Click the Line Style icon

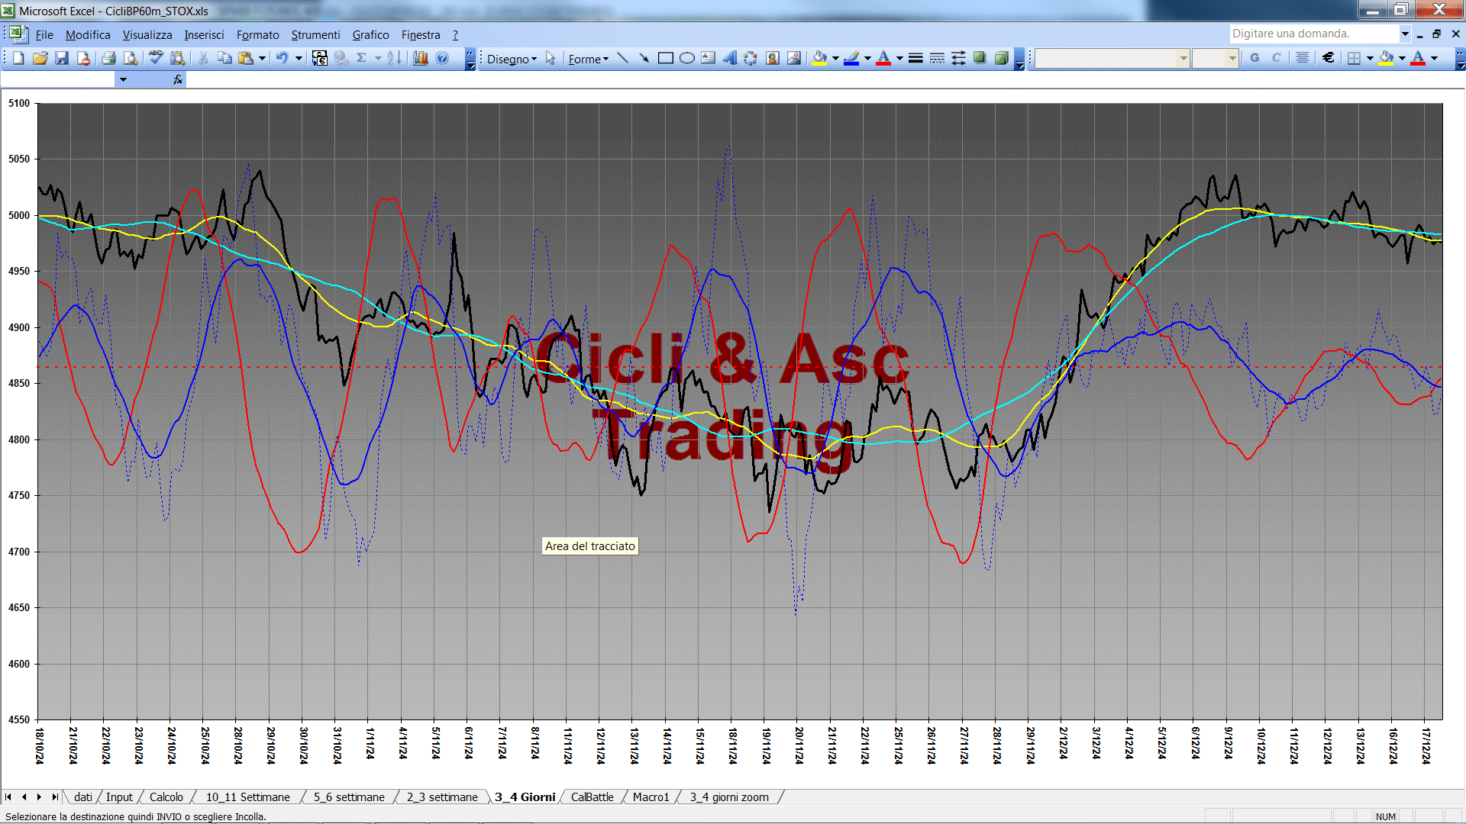[915, 58]
